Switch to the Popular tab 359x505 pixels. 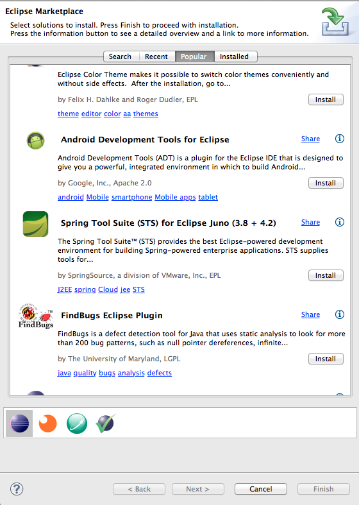click(x=194, y=56)
